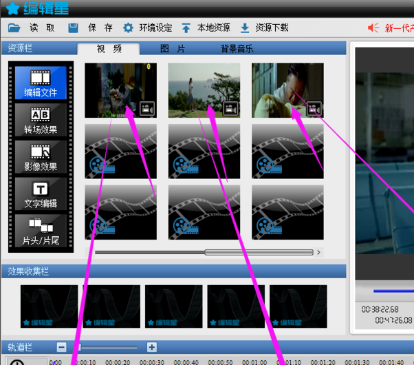This screenshot has height=365, width=414.
Task: Click the 00:38:22.68 current time readout
Action: [x=380, y=309]
